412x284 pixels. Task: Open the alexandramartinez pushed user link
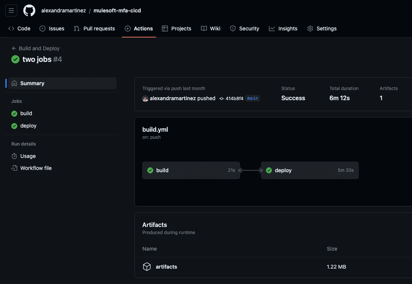pos(173,98)
